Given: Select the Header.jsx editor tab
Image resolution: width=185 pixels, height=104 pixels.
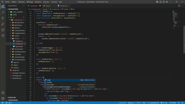Looking at the screenshot, I should (x=34, y=6).
